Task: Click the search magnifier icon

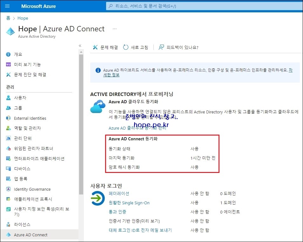Action: (111, 6)
